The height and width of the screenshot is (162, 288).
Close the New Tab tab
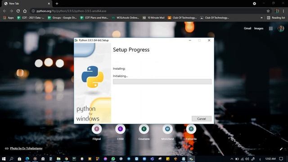pos(49,4)
